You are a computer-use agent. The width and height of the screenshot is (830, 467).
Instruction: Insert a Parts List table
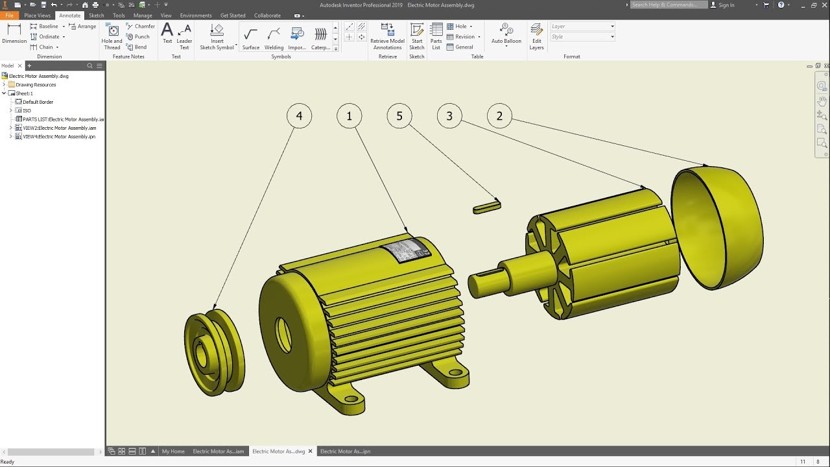click(x=436, y=36)
